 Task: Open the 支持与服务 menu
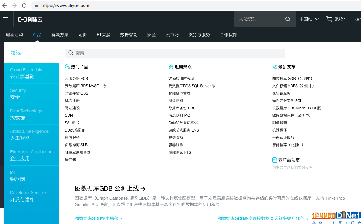[199, 35]
